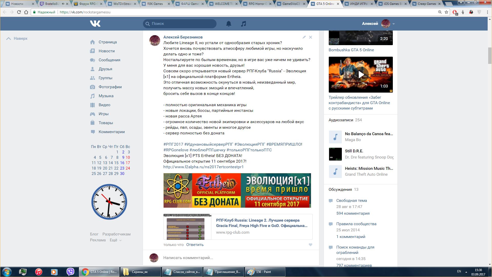Image resolution: width=492 pixels, height=277 pixels.
Task: Click the browser home button icon
Action: tap(26, 12)
